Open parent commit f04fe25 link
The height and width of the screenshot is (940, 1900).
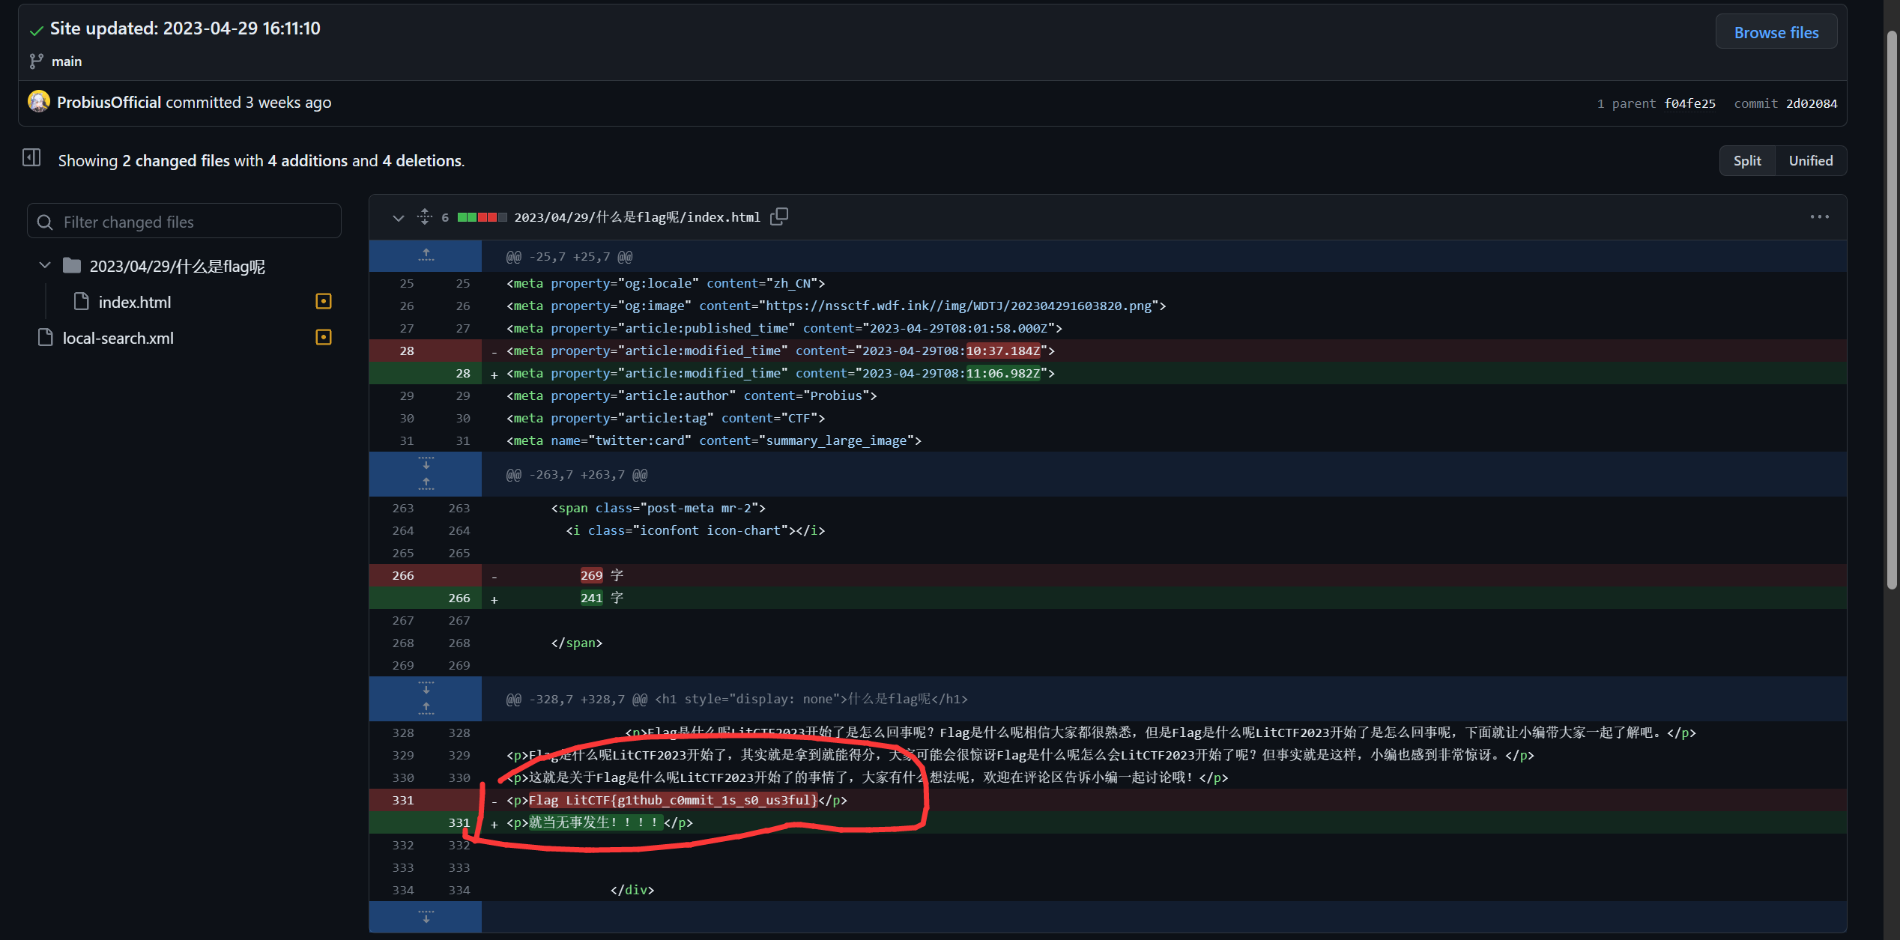[1689, 103]
